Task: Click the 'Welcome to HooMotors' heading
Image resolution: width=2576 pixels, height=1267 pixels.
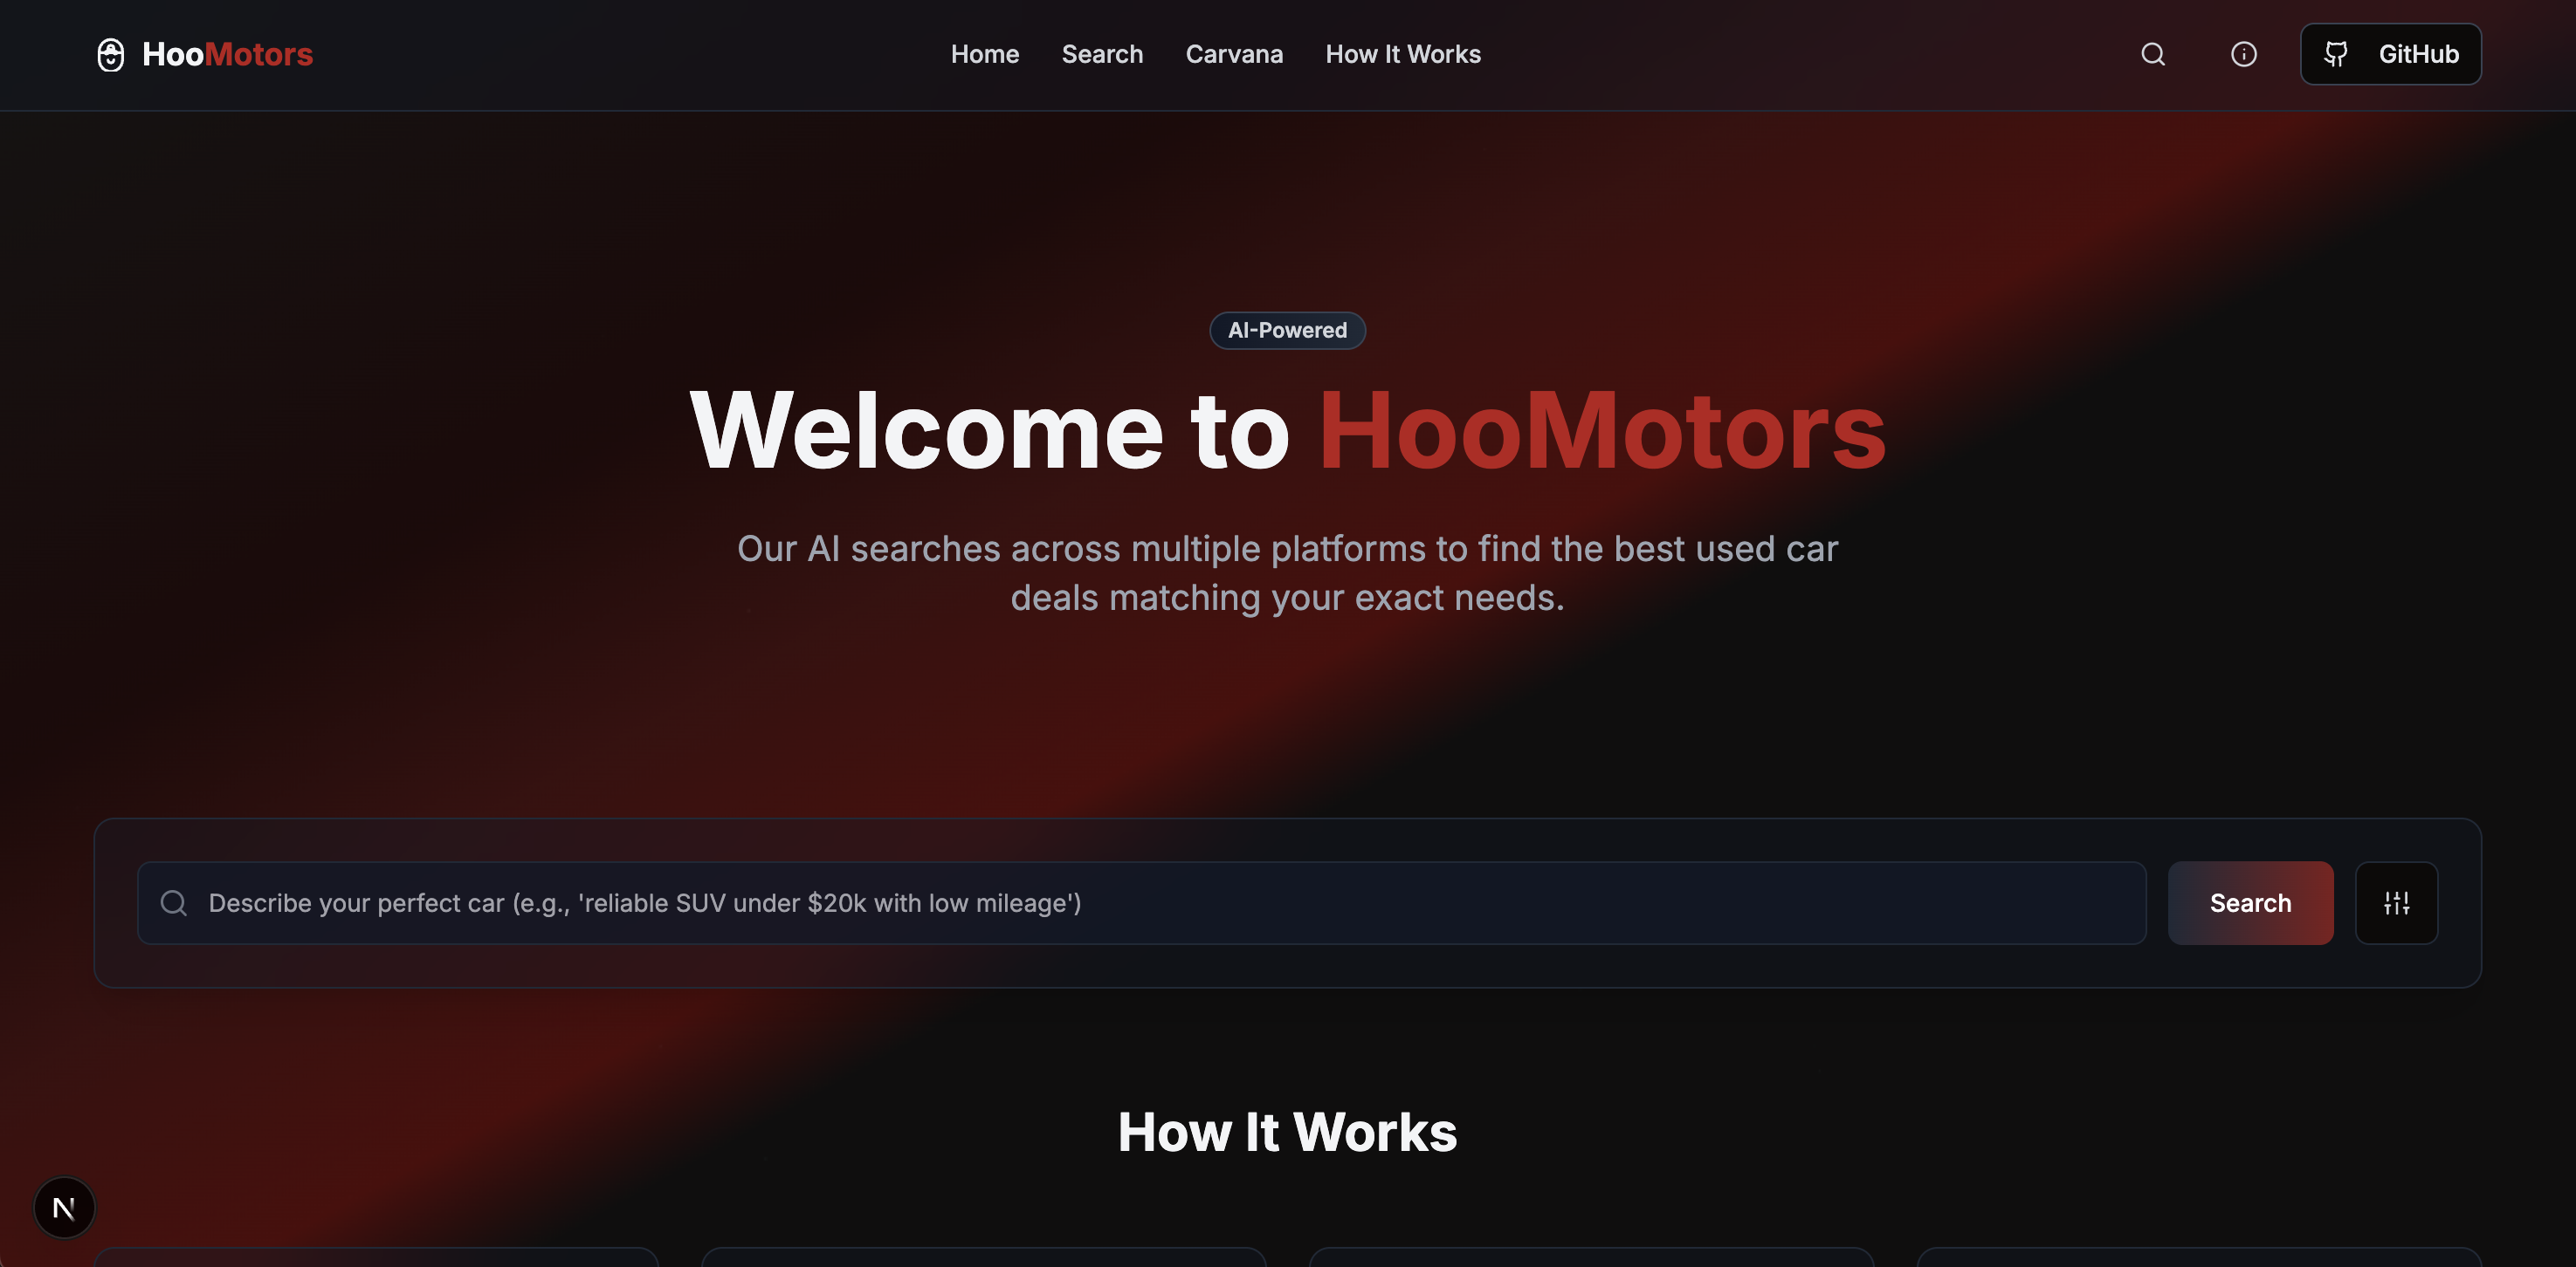Action: point(1287,431)
